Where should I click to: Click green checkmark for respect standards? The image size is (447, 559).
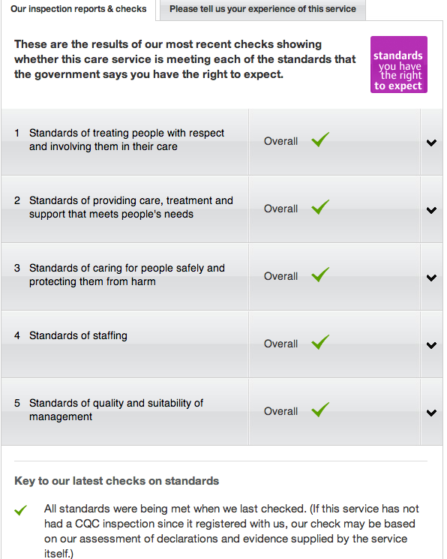[x=320, y=140]
